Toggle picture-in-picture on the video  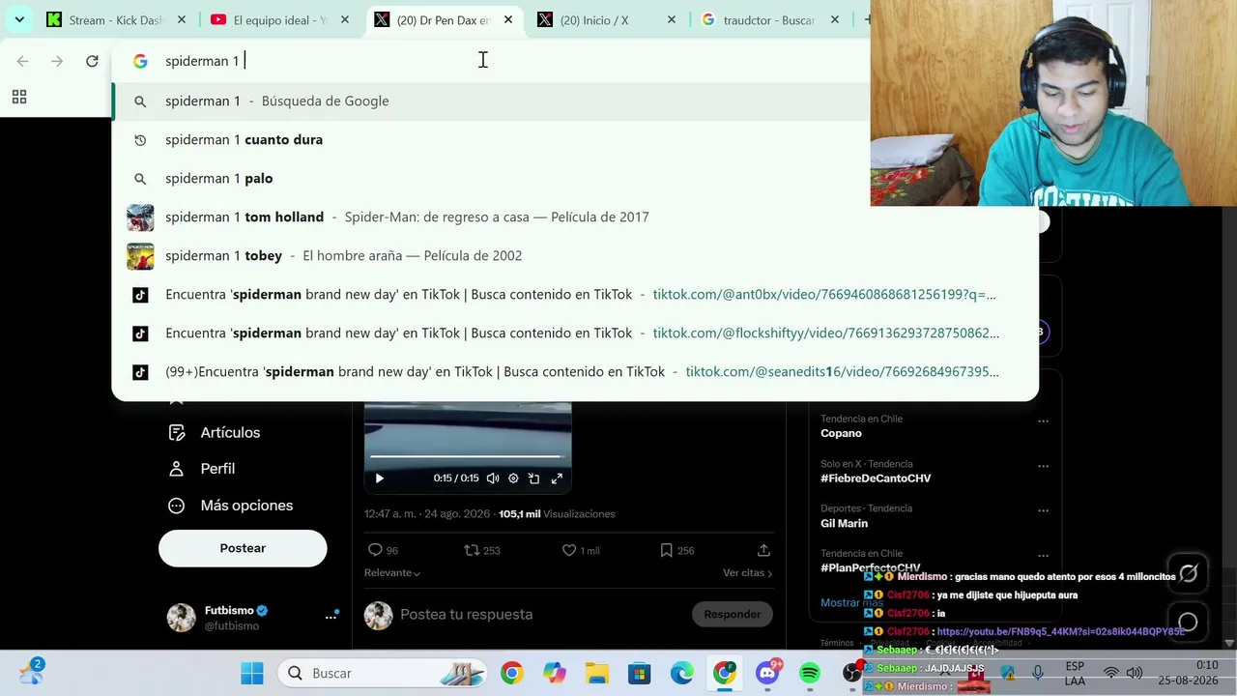coord(534,478)
